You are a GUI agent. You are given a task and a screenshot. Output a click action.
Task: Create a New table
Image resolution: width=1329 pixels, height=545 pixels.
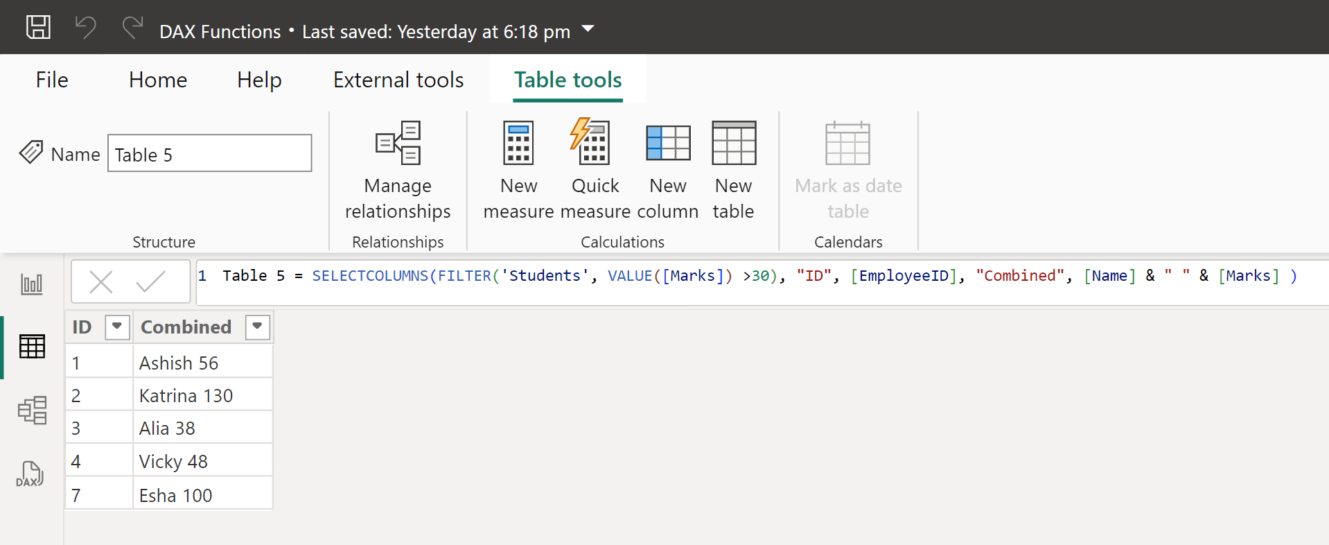pos(733,171)
